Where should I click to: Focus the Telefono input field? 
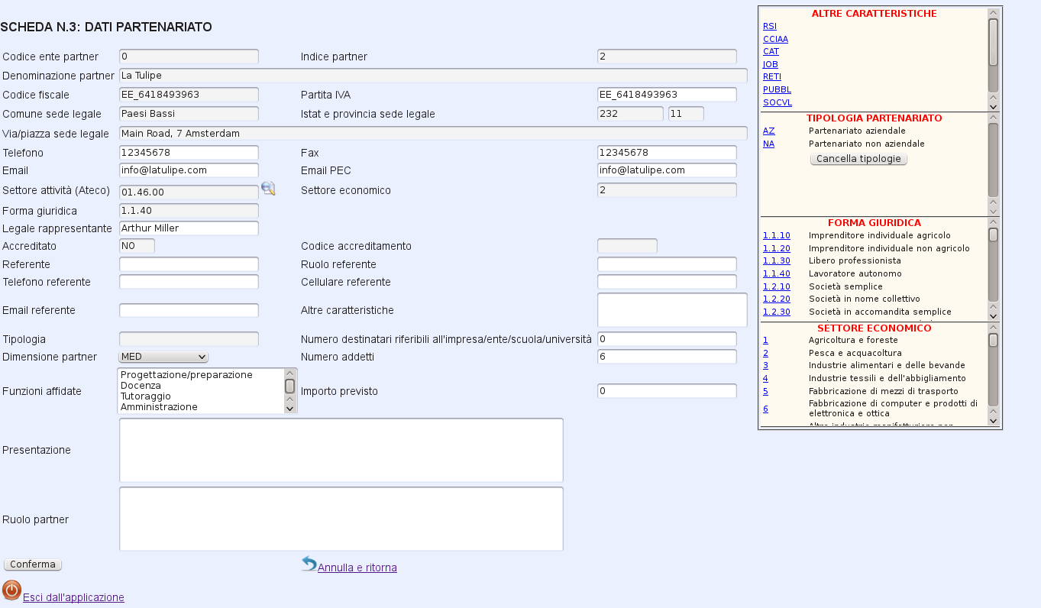[189, 153]
